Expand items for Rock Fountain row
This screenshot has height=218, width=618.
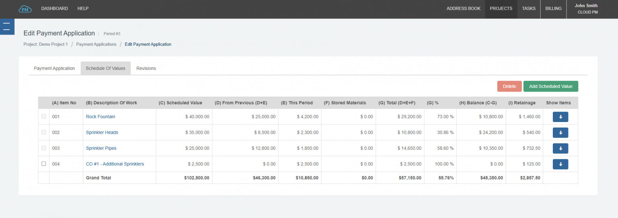coord(560,117)
